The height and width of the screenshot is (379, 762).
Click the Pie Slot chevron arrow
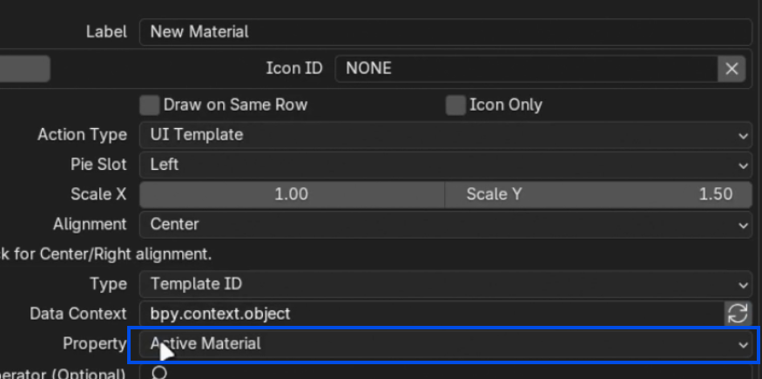click(743, 166)
